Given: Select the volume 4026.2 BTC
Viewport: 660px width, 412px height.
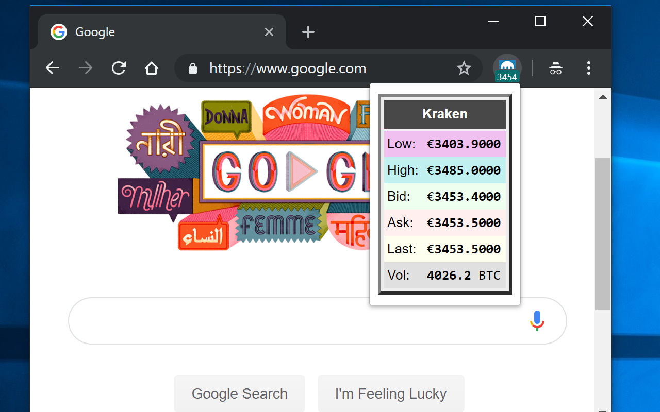Looking at the screenshot, I should click(464, 276).
